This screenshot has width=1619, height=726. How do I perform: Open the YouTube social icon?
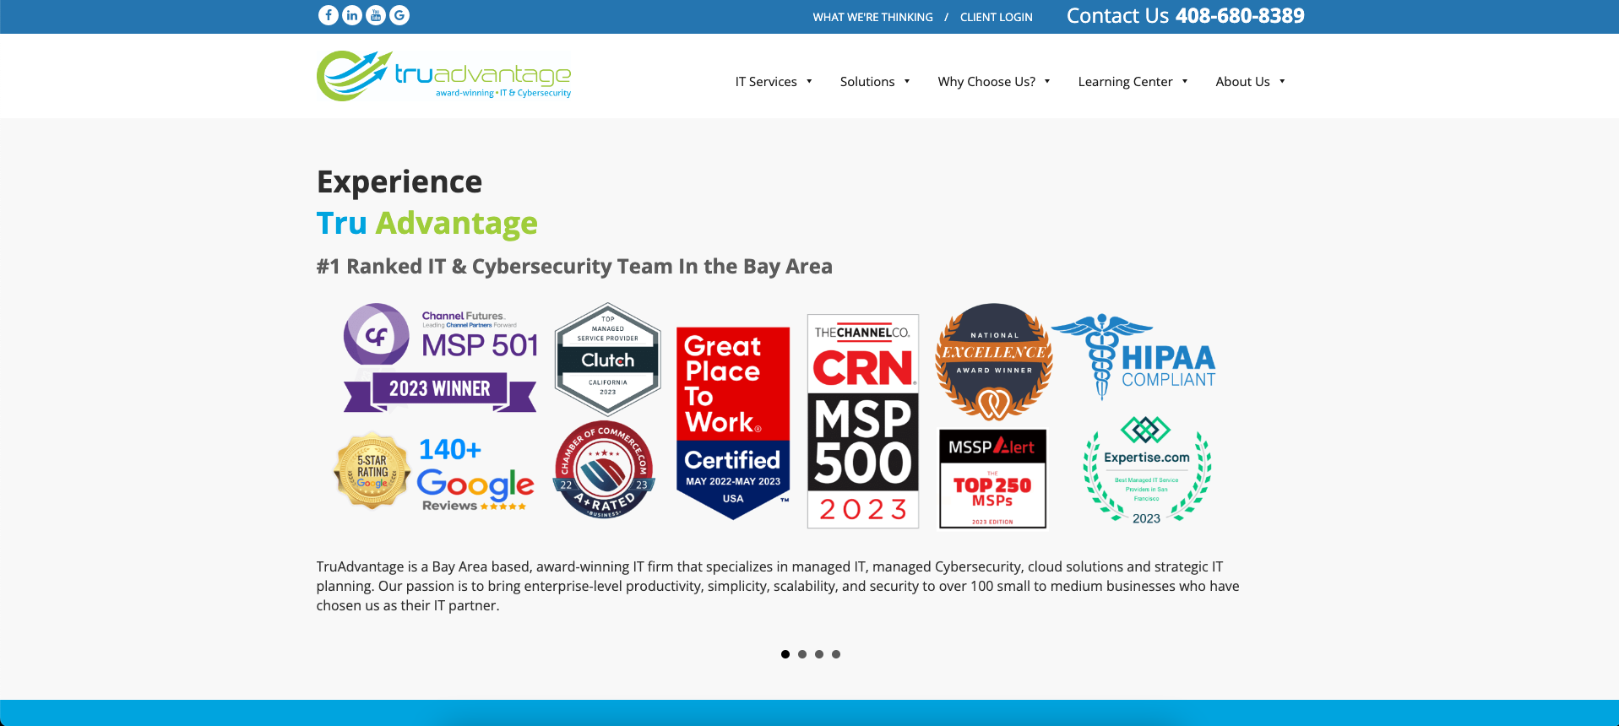click(x=376, y=15)
